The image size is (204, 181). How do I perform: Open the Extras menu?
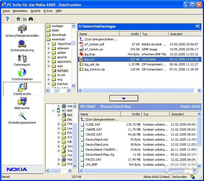coord(48,11)
